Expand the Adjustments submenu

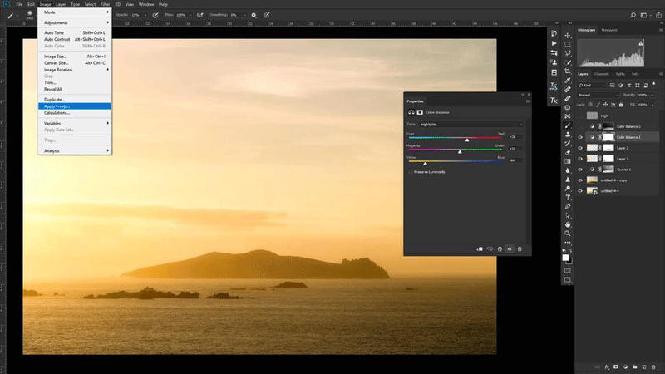tap(75, 22)
